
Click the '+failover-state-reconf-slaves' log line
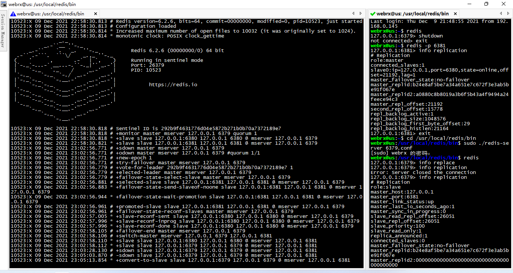click(x=152, y=211)
